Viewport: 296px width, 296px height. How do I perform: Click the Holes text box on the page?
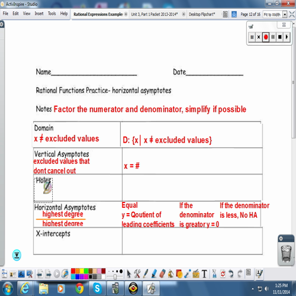(43, 190)
